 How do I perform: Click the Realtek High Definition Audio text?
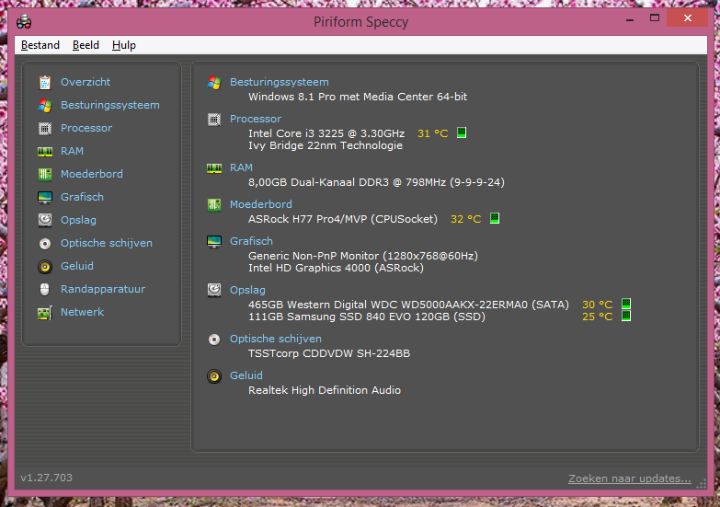(x=325, y=390)
